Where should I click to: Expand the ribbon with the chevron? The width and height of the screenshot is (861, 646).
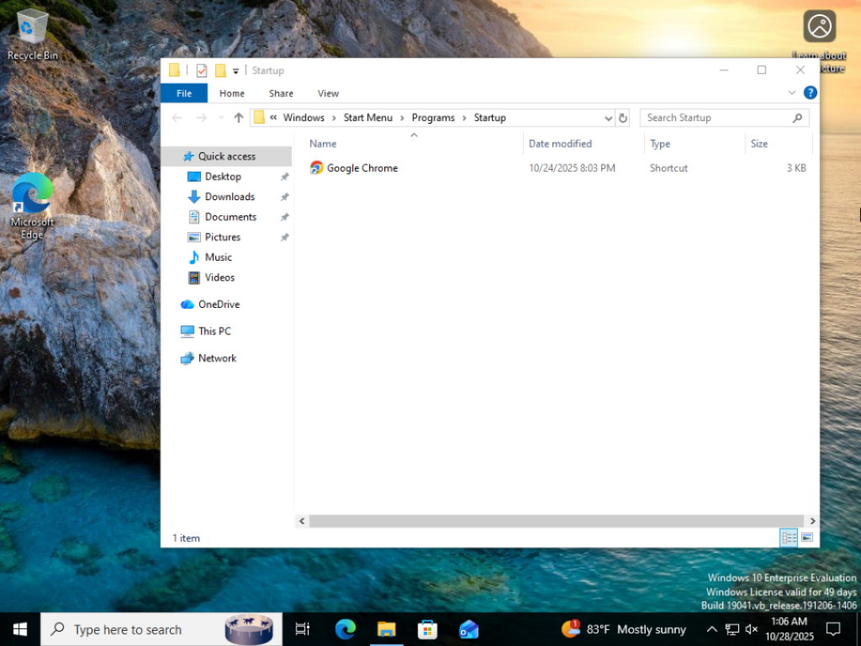click(792, 93)
